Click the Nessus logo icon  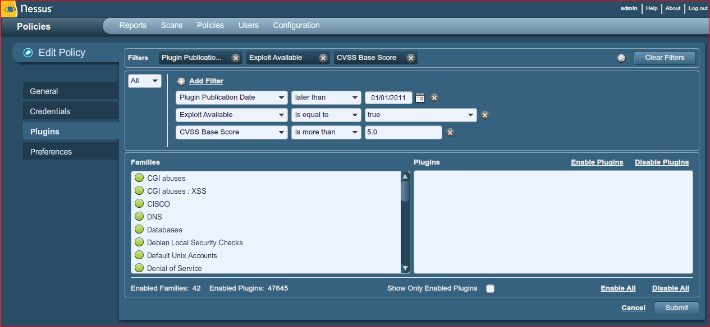10,9
